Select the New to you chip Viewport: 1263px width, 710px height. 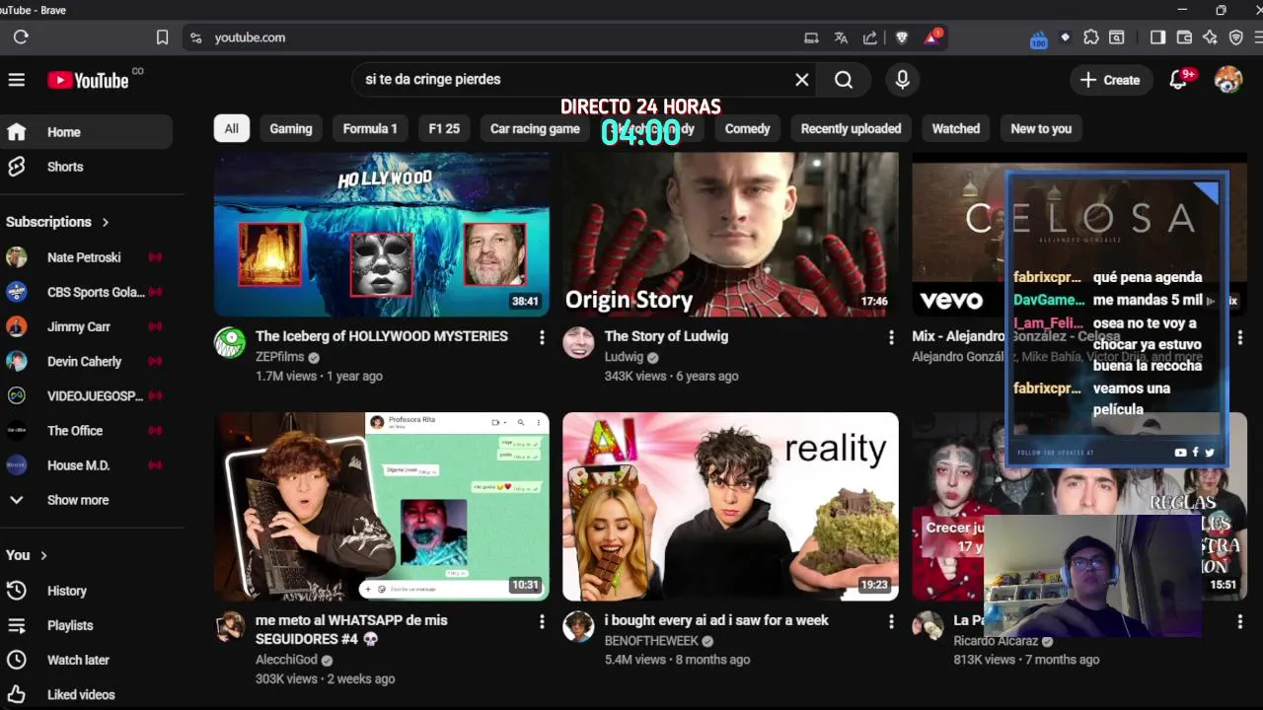(x=1041, y=128)
